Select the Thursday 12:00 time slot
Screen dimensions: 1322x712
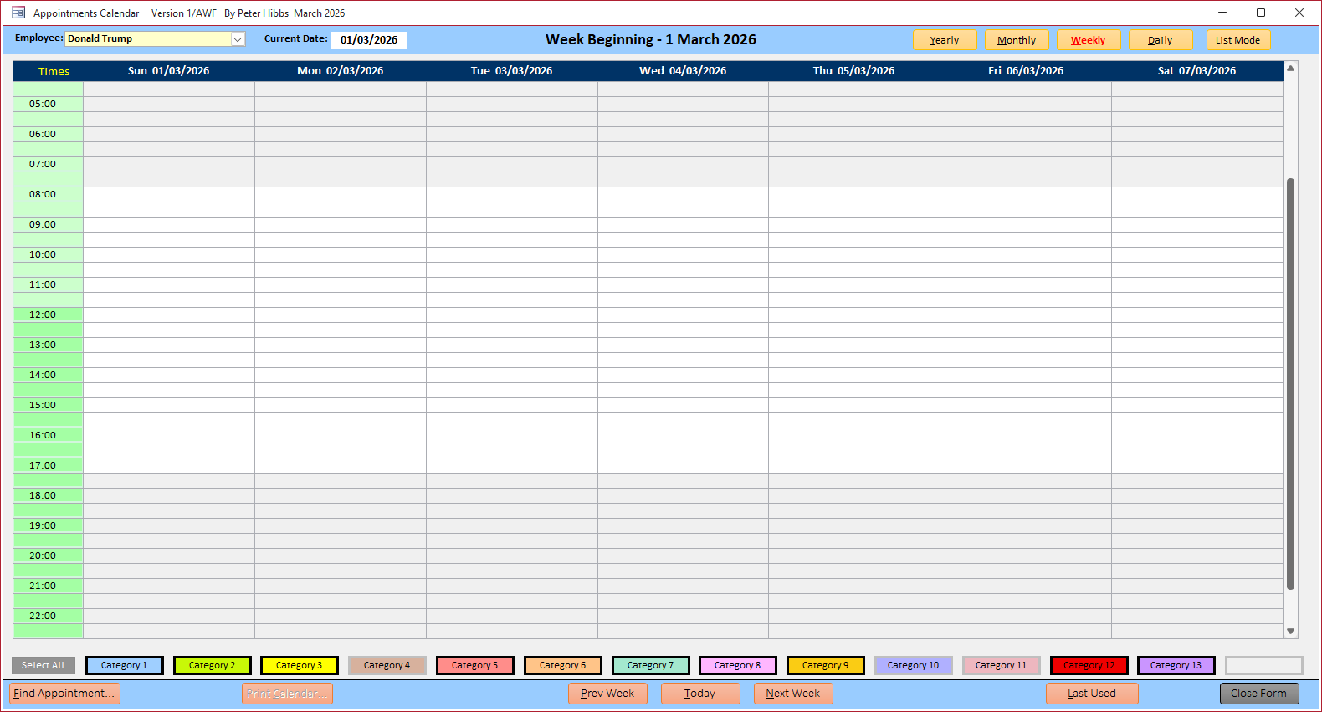(854, 315)
